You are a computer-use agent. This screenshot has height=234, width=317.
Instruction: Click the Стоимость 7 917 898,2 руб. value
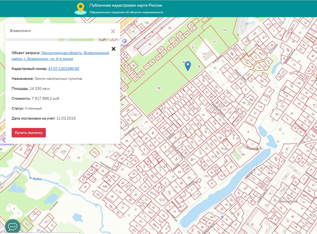46,99
